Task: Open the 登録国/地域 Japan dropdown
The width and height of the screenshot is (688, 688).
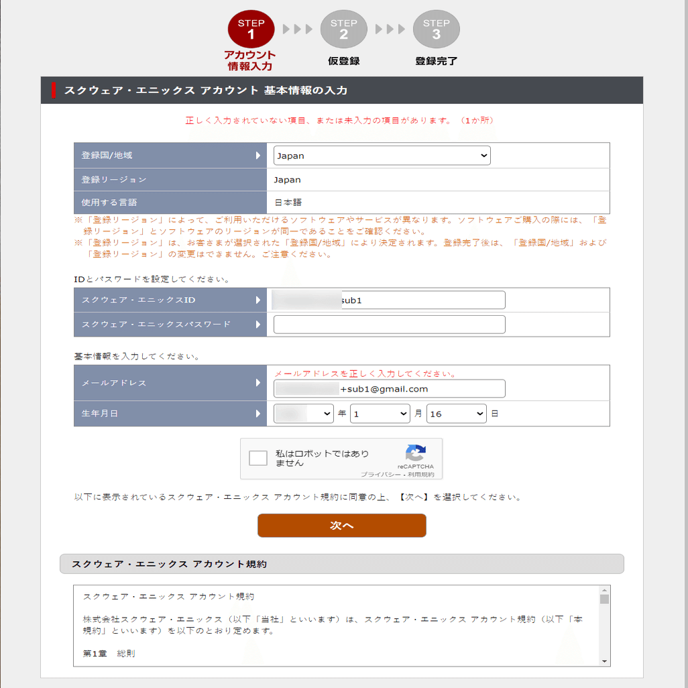Action: pyautogui.click(x=382, y=156)
